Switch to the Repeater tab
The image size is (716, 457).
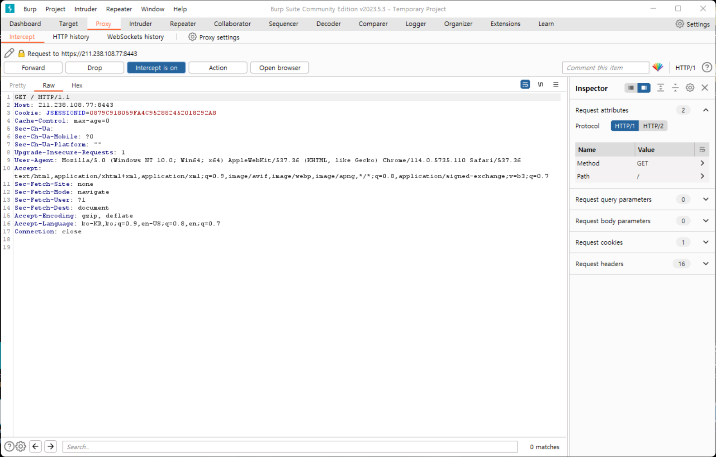pyautogui.click(x=183, y=24)
